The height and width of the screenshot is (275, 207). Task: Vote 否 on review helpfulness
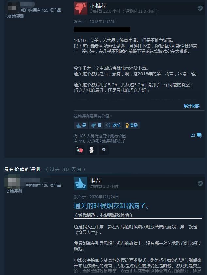pyautogui.click(x=96, y=125)
